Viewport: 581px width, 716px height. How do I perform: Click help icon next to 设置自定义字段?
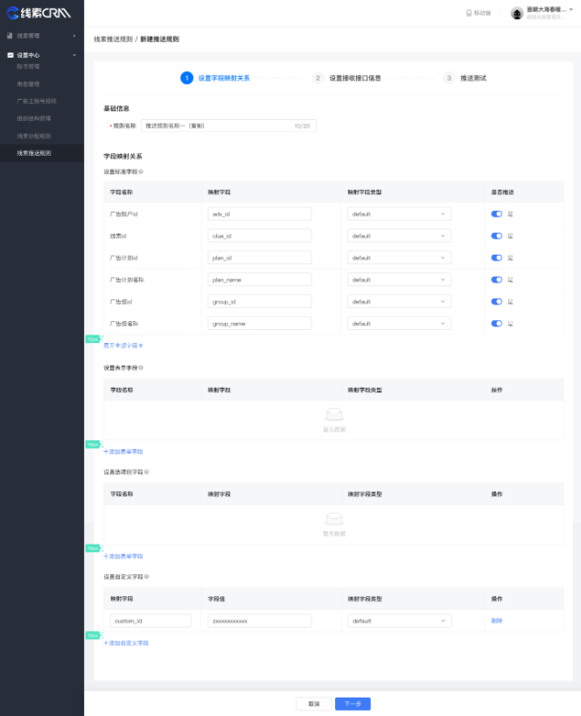coord(146,577)
